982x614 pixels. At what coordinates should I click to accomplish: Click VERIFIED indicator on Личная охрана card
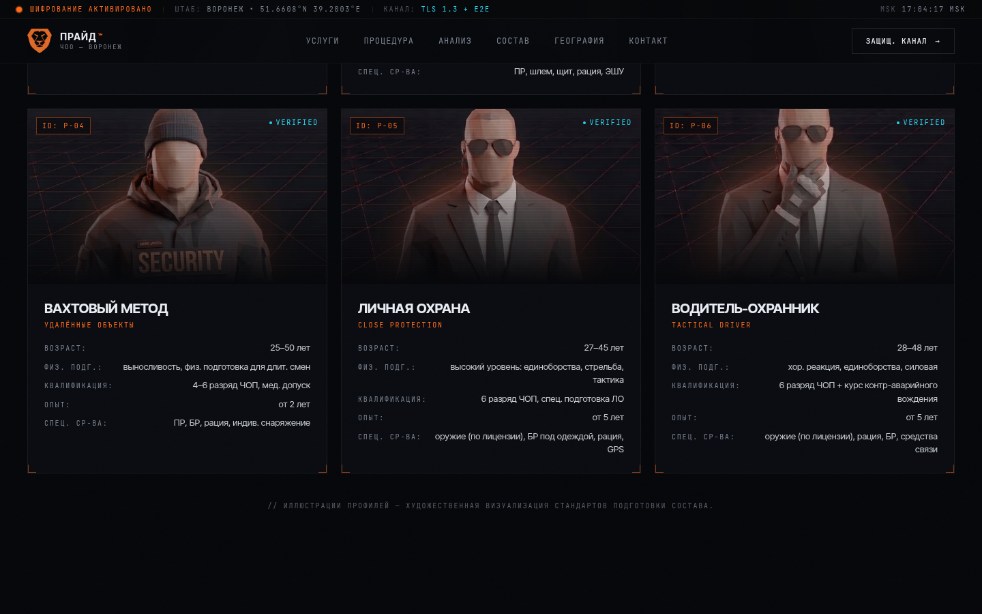click(x=607, y=123)
